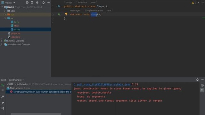The height and width of the screenshot is (115, 205).
Task: Expand Scratches and Consoles node
Action: click(x=2, y=44)
